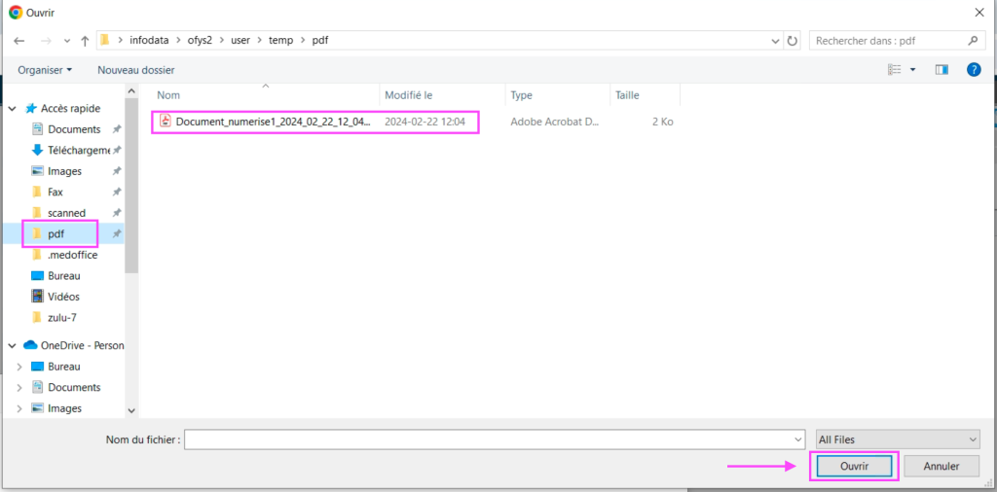Create a Nouveau dossier
The width and height of the screenshot is (997, 492).
click(x=136, y=70)
